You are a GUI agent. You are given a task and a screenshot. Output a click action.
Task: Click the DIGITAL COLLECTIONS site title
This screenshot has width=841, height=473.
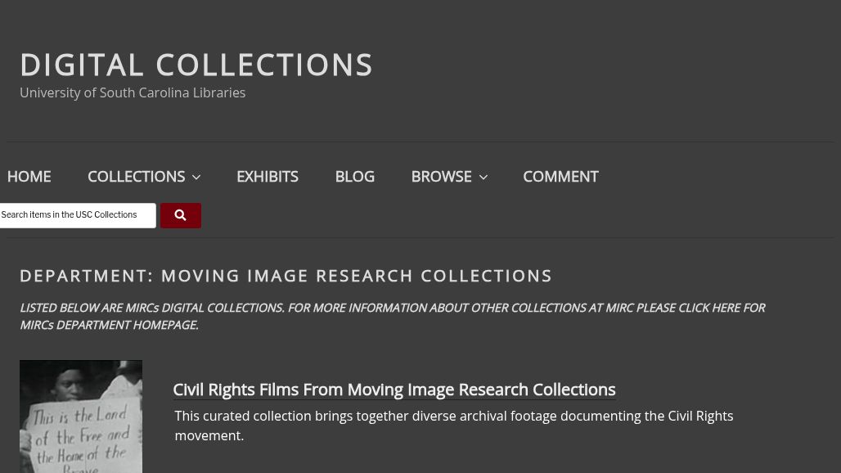click(x=196, y=65)
